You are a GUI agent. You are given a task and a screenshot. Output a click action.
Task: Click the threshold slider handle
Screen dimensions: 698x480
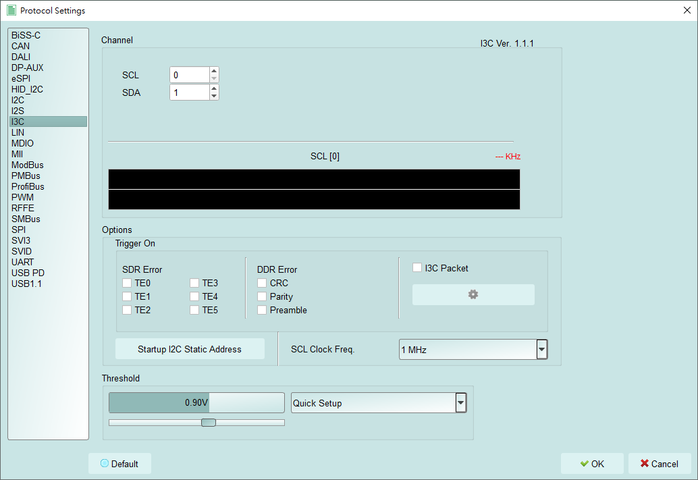209,423
